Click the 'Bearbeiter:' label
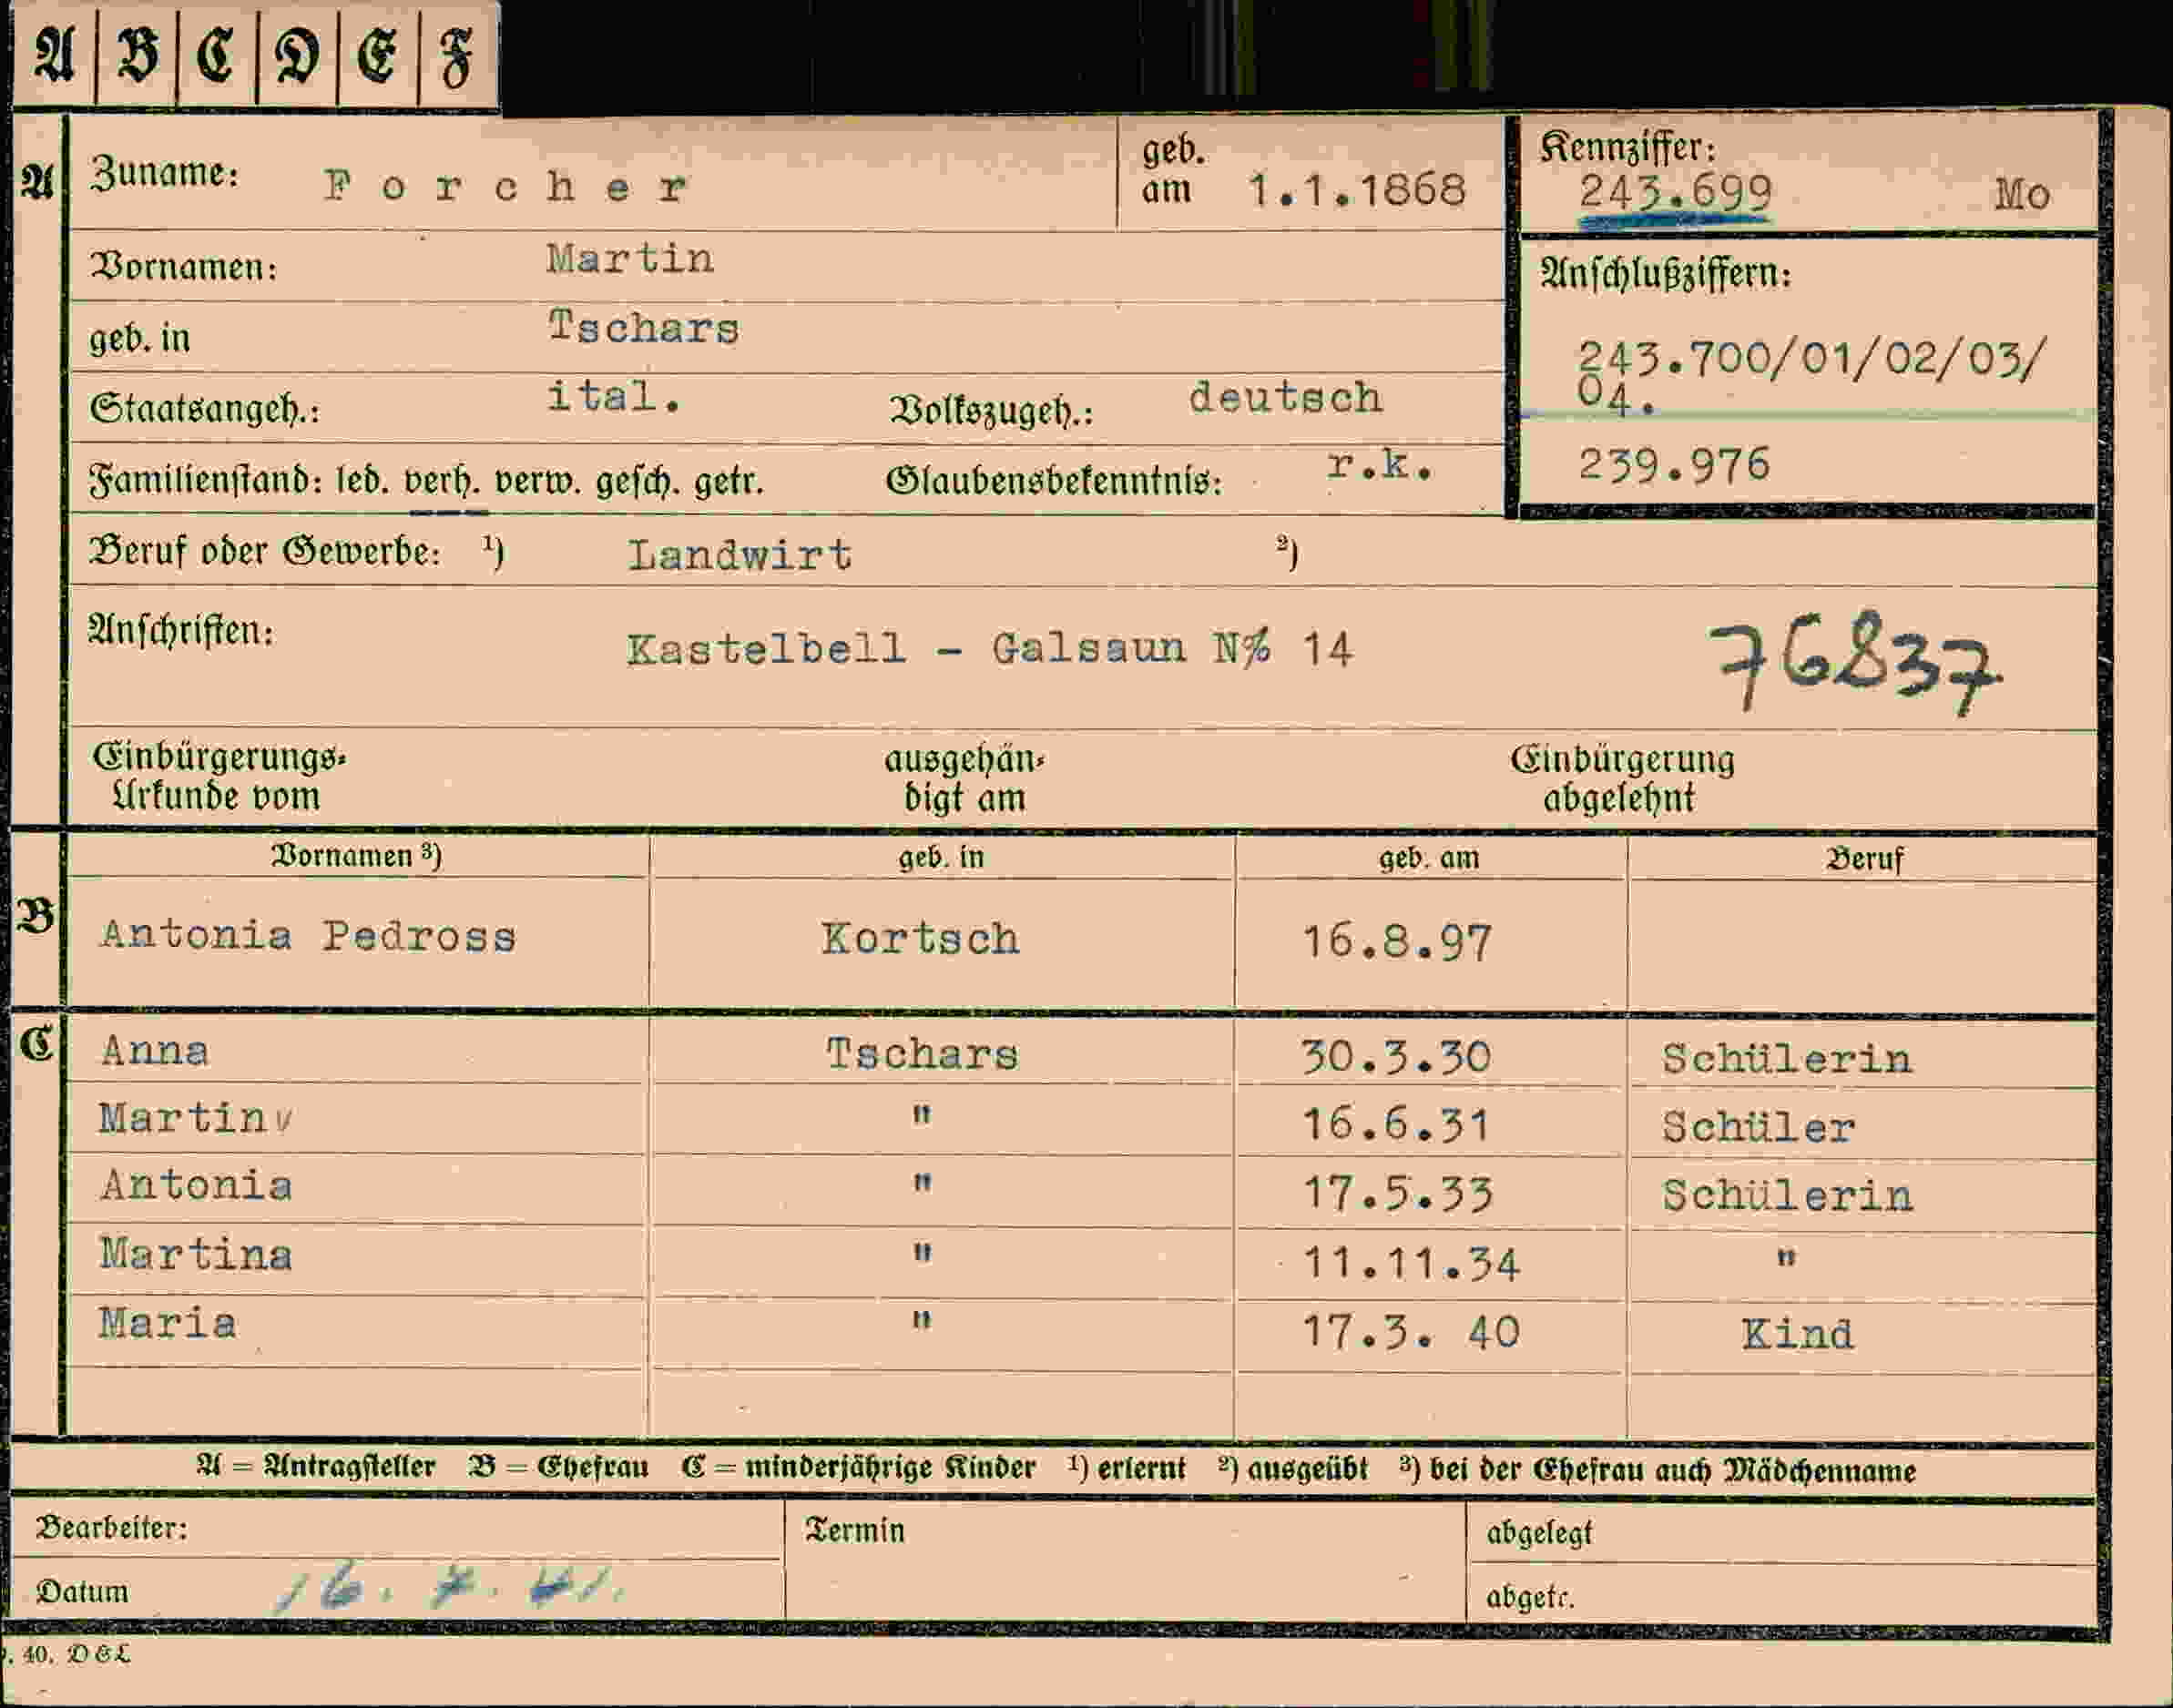 pyautogui.click(x=111, y=1528)
